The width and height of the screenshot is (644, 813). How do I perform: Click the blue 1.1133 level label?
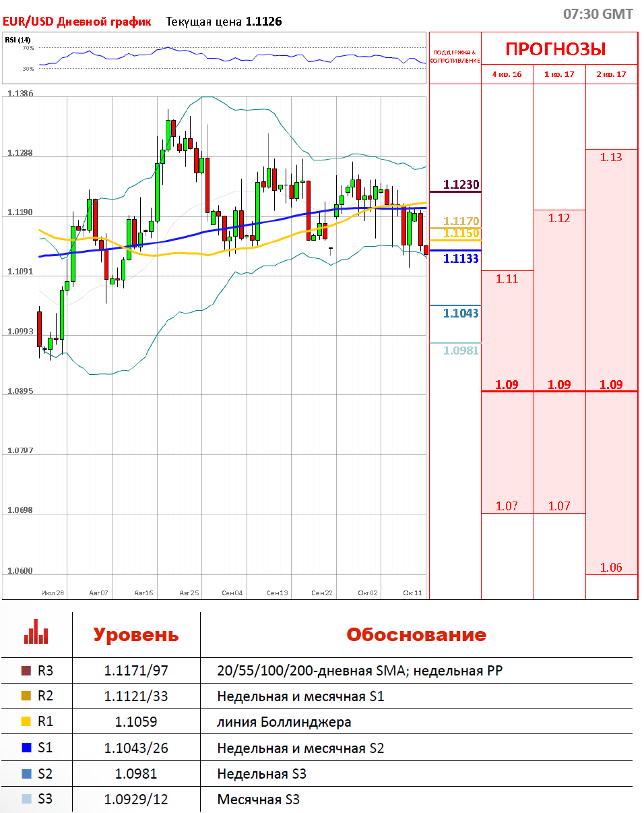click(461, 258)
